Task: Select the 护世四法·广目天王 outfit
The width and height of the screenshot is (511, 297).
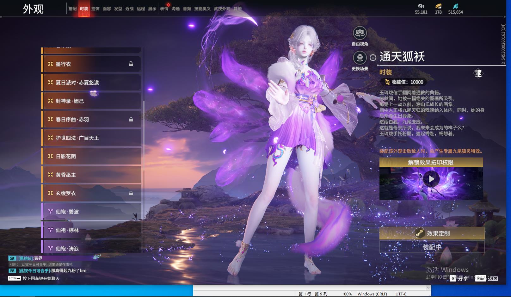Action: (x=91, y=138)
